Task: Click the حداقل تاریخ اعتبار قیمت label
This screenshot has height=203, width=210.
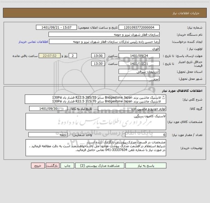Action: click(190, 64)
